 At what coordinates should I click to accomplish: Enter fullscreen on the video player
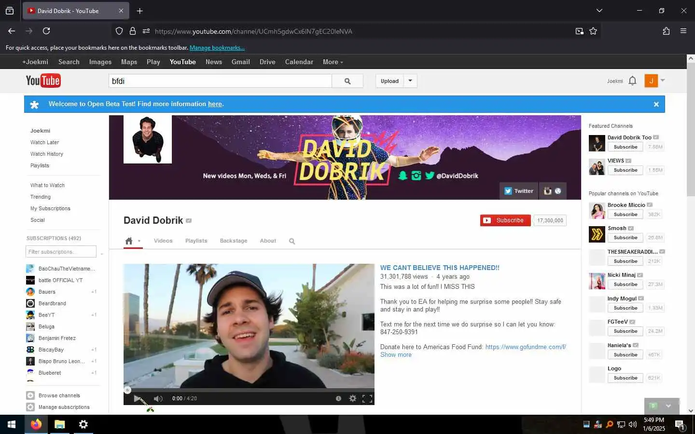coord(367,398)
